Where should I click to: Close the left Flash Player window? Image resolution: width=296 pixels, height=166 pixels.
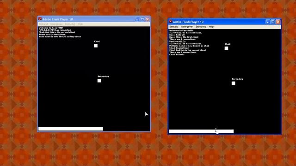[148, 19]
